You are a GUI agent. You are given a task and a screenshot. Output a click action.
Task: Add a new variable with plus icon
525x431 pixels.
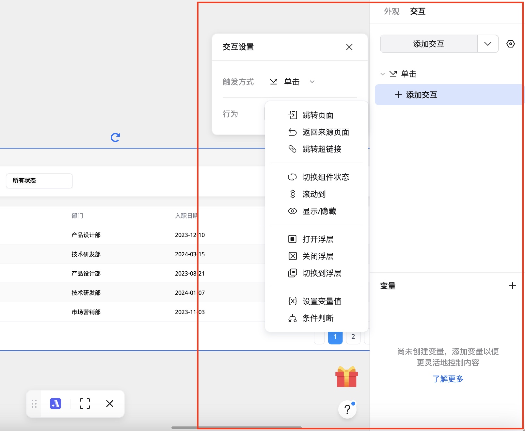513,286
